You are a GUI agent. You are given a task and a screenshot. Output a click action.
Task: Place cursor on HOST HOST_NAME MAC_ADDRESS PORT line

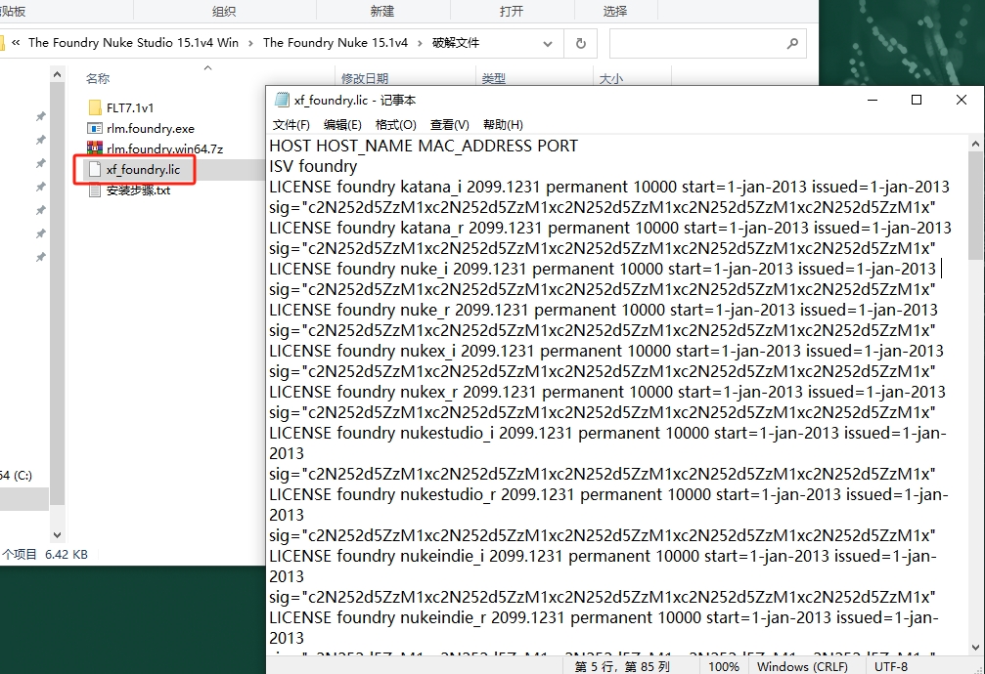[424, 146]
